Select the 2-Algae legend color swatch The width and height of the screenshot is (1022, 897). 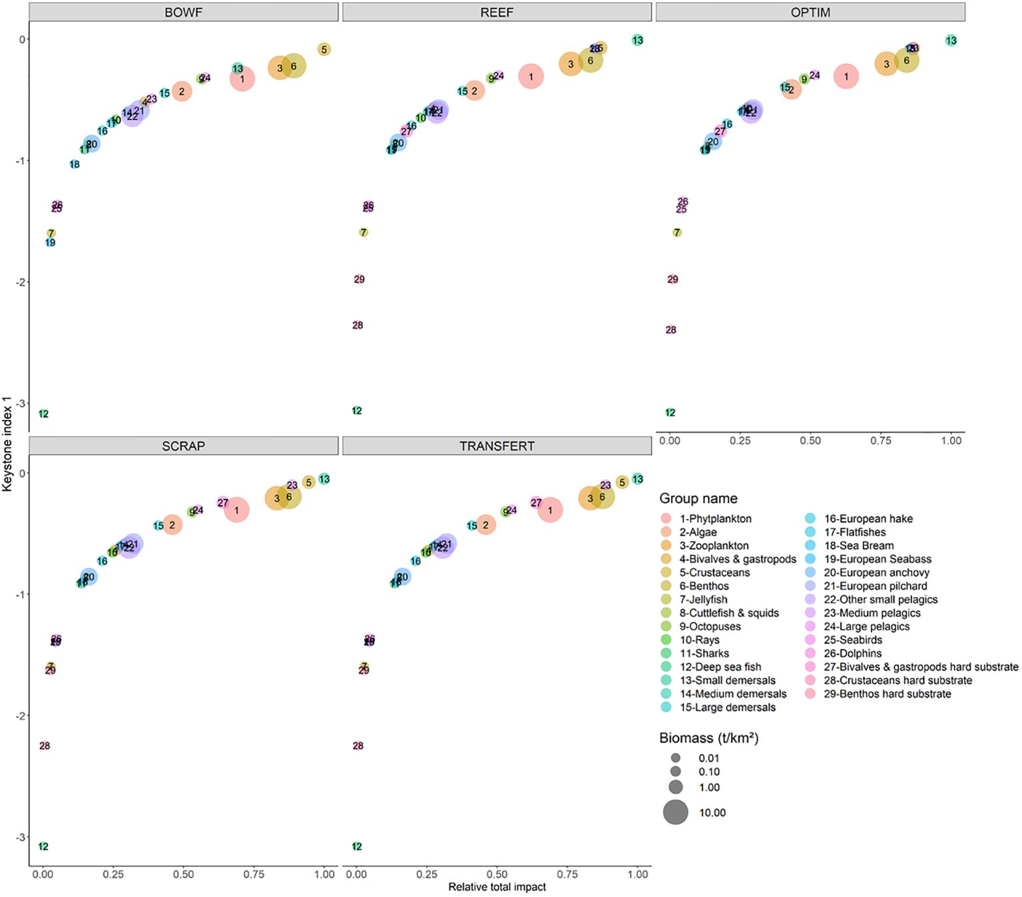pyautogui.click(x=666, y=532)
